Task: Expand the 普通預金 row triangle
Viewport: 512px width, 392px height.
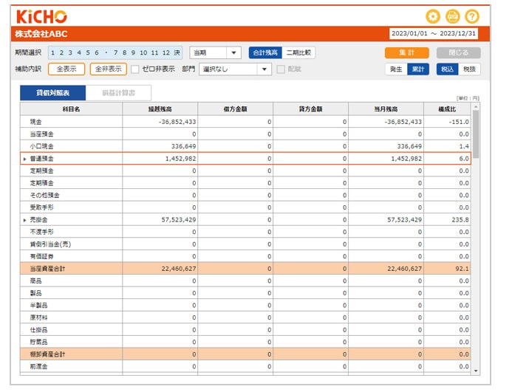Action: click(x=24, y=159)
